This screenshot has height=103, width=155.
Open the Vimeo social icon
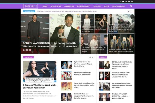pos(126,2)
